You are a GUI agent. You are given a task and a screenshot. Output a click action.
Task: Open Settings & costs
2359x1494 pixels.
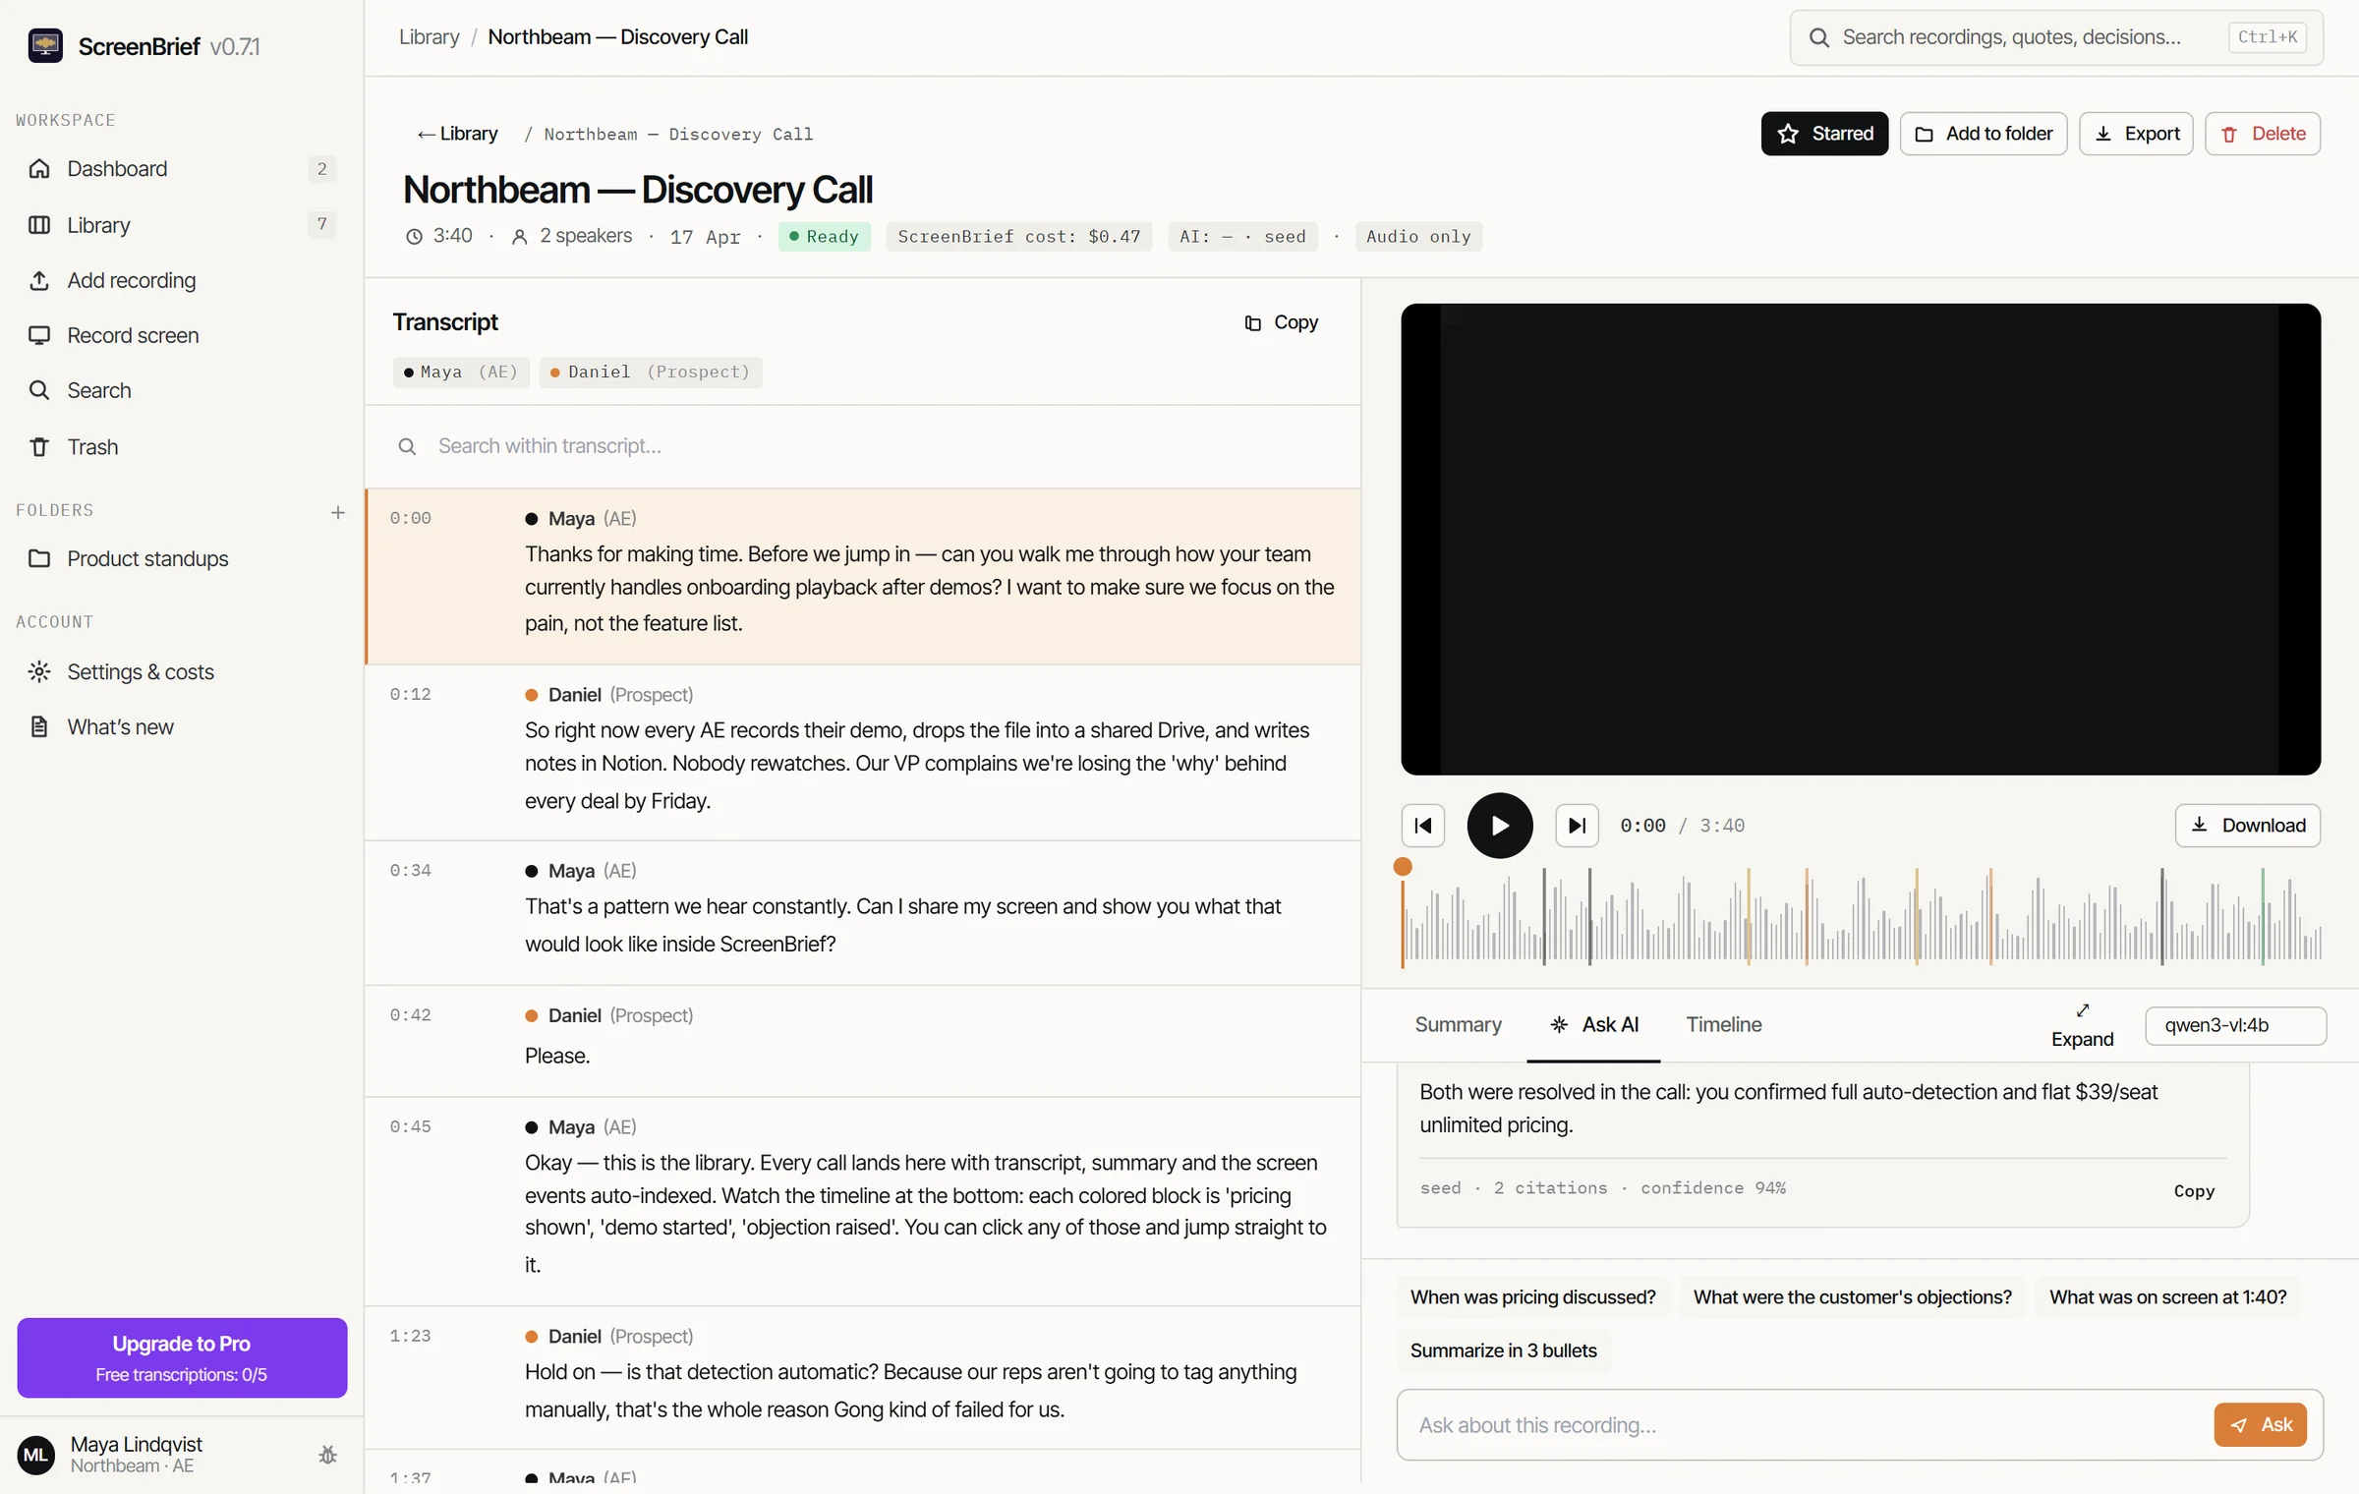click(x=182, y=671)
